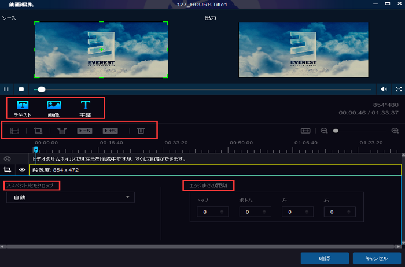
Task: Click the source preview thumbnail
Action: click(x=101, y=50)
